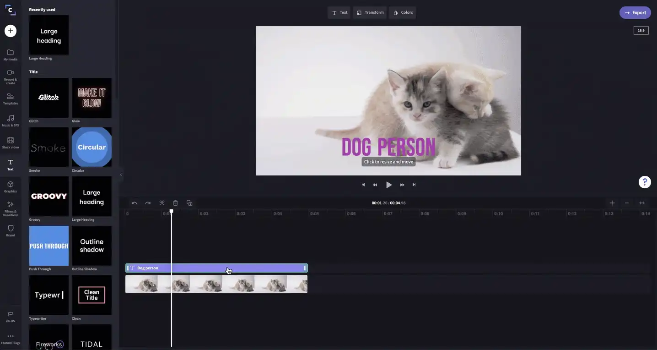Choose the Push Through title style
Image resolution: width=657 pixels, height=350 pixels.
click(49, 246)
